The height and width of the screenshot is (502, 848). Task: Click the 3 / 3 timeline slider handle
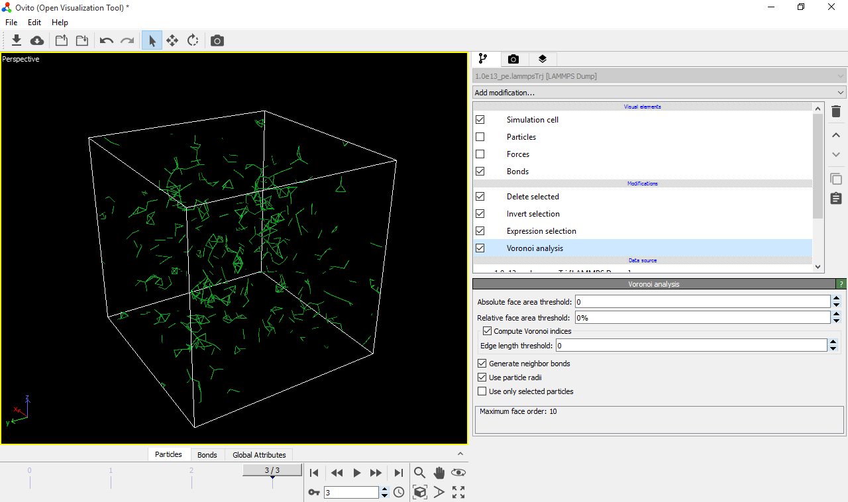tap(272, 470)
